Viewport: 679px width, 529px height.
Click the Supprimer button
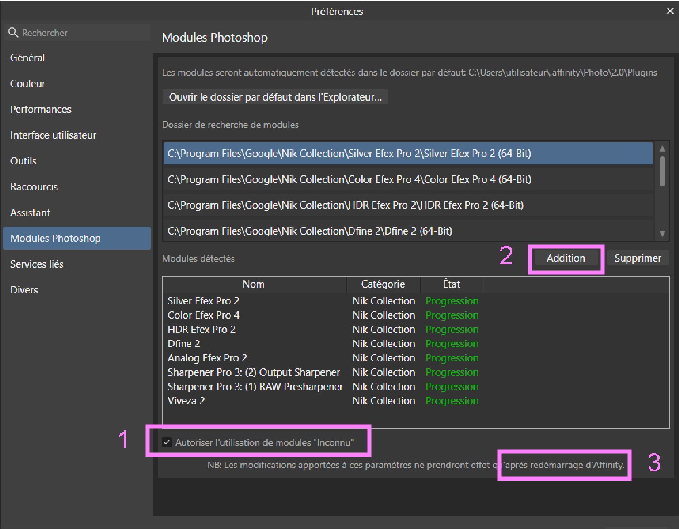637,258
